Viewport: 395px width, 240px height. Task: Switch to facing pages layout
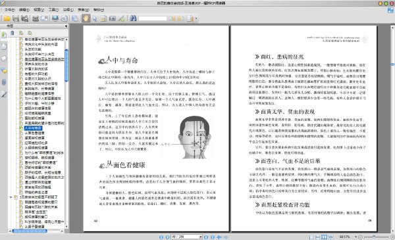click(324, 237)
